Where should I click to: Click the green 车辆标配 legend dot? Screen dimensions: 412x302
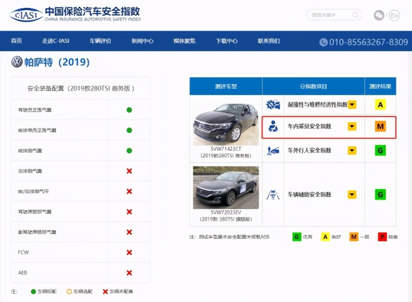tap(33, 291)
